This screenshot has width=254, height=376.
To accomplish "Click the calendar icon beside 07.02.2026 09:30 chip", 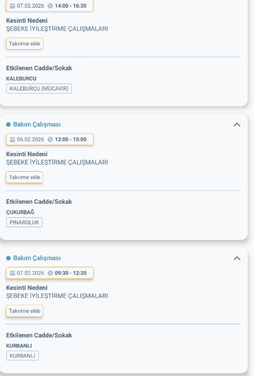I will (x=12, y=273).
